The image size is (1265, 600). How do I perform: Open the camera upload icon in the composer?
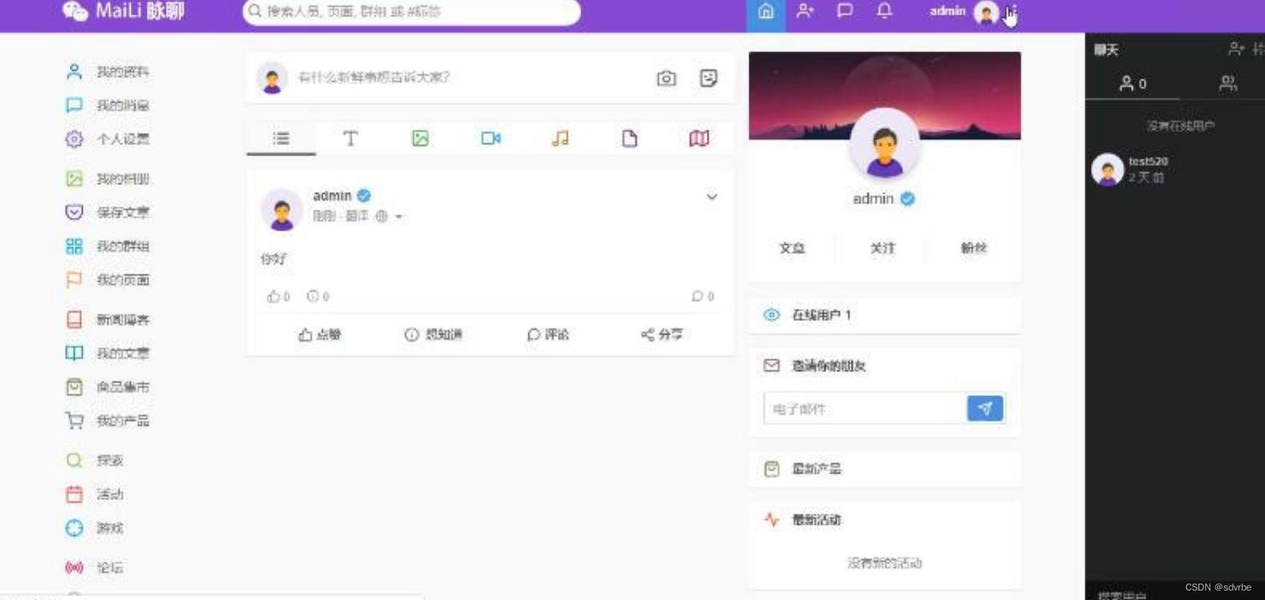[667, 77]
